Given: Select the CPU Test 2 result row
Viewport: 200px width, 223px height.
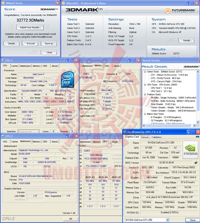Looking at the screenshot, I should [161, 91].
